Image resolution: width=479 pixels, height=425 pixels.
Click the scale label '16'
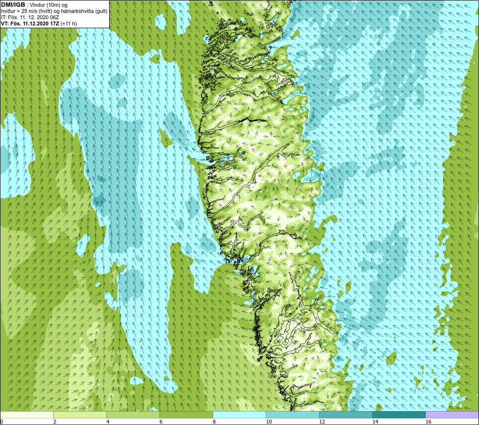[x=428, y=422]
